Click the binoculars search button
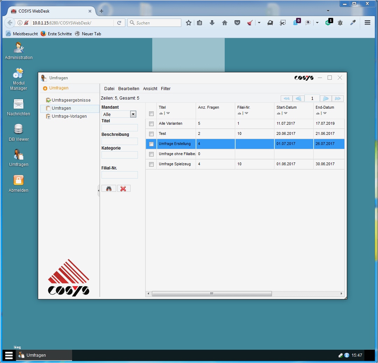Viewport: 378px width, 363px height. [x=109, y=188]
